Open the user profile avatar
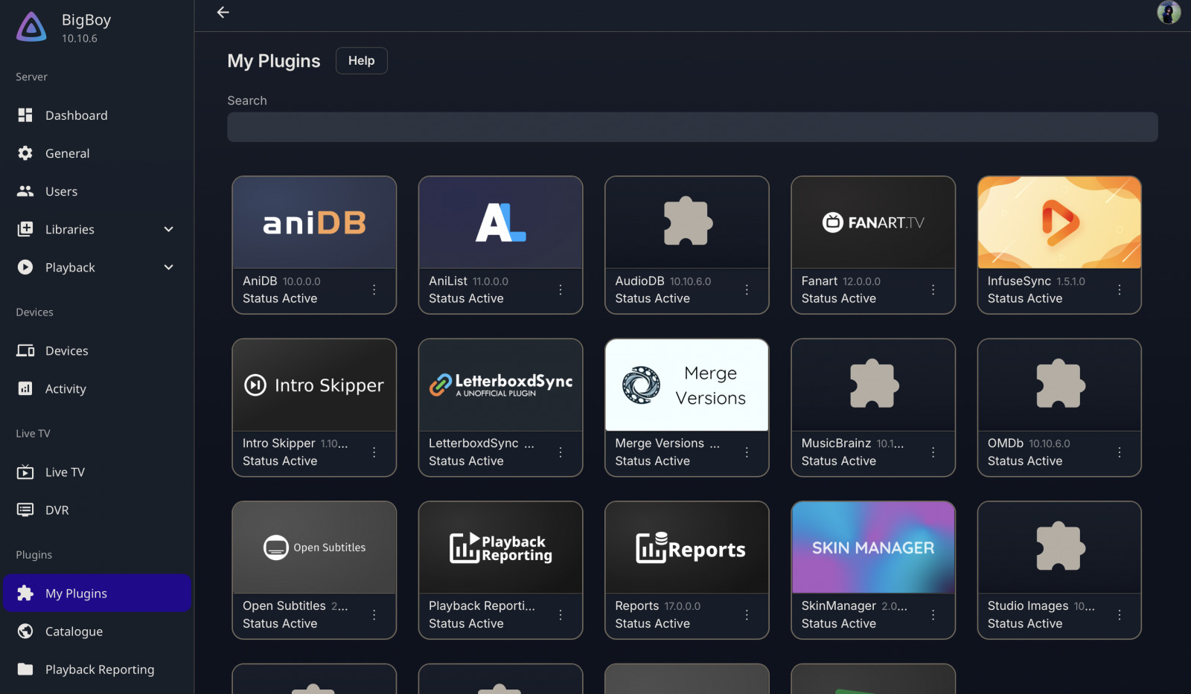 1168,13
